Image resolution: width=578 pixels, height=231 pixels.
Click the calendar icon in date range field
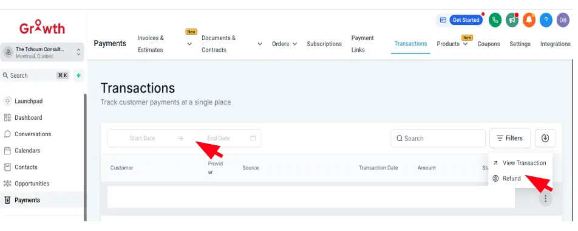tap(253, 138)
